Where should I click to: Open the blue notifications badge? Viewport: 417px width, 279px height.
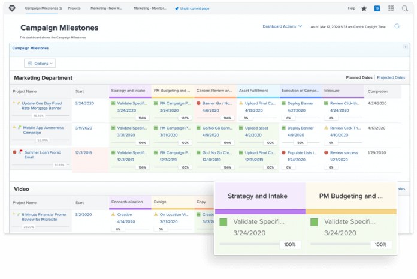(377, 8)
